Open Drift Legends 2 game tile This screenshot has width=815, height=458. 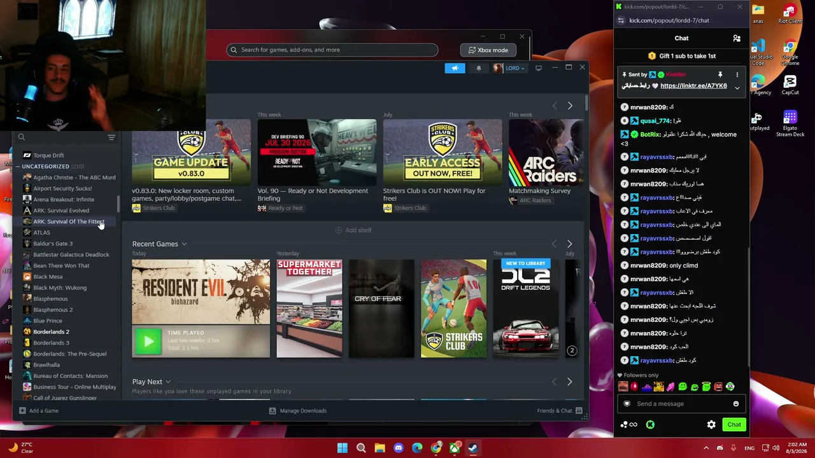coord(526,309)
